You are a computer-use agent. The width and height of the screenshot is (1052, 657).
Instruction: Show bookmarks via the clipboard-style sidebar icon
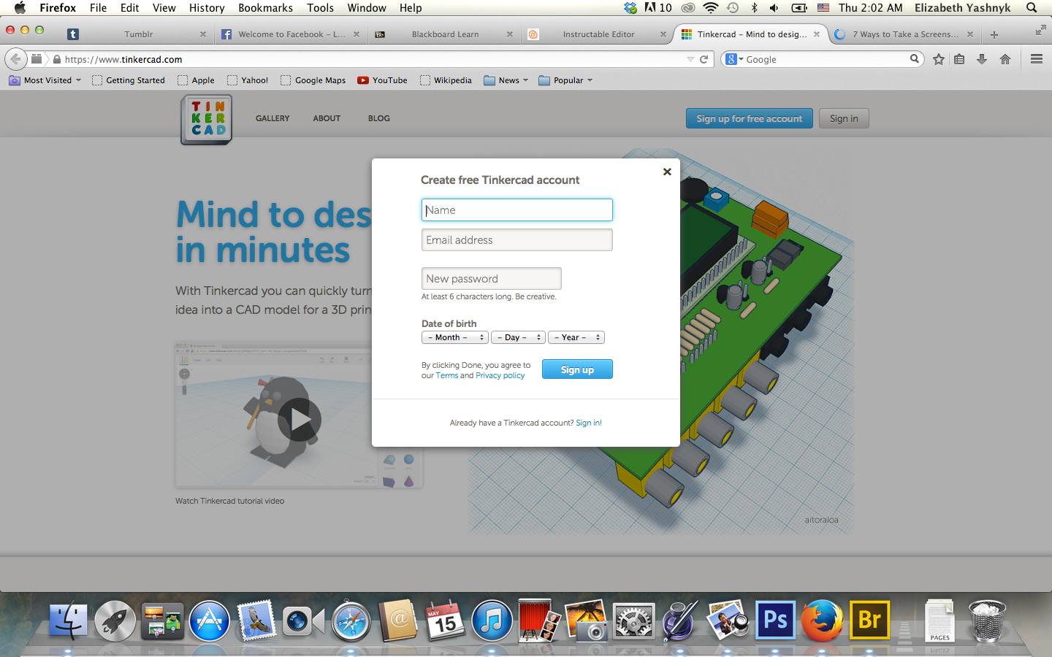click(959, 59)
